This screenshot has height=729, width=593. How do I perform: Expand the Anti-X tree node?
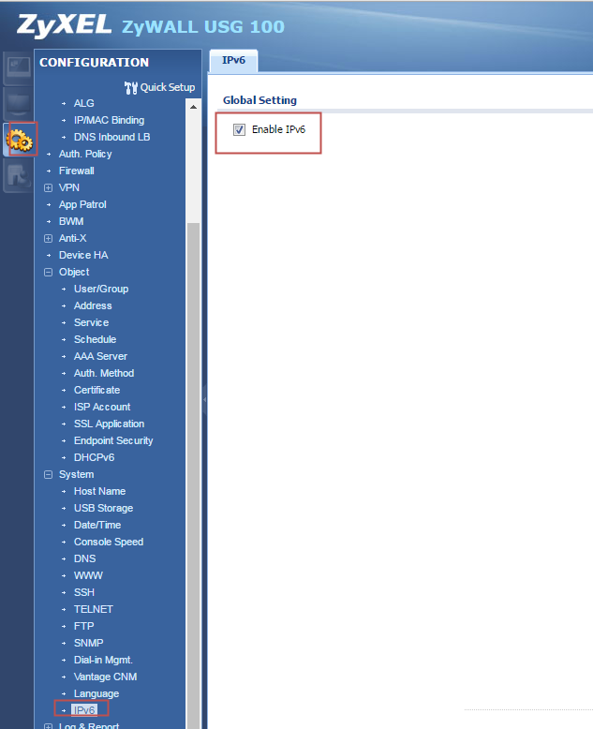click(49, 238)
